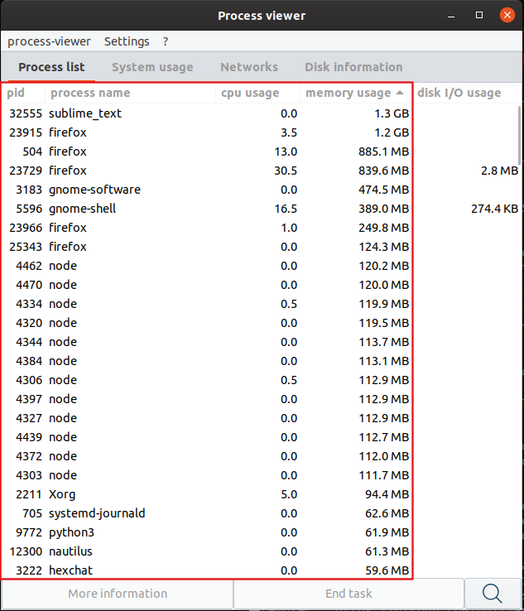Select node process with pid 4320
The width and height of the screenshot is (524, 611).
262,323
